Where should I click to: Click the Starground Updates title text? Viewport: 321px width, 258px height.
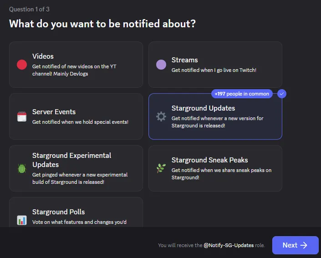[x=203, y=108]
